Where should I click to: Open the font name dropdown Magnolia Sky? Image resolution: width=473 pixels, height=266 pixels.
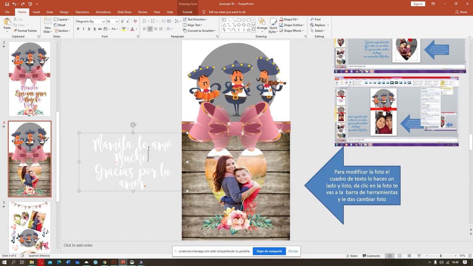point(103,21)
